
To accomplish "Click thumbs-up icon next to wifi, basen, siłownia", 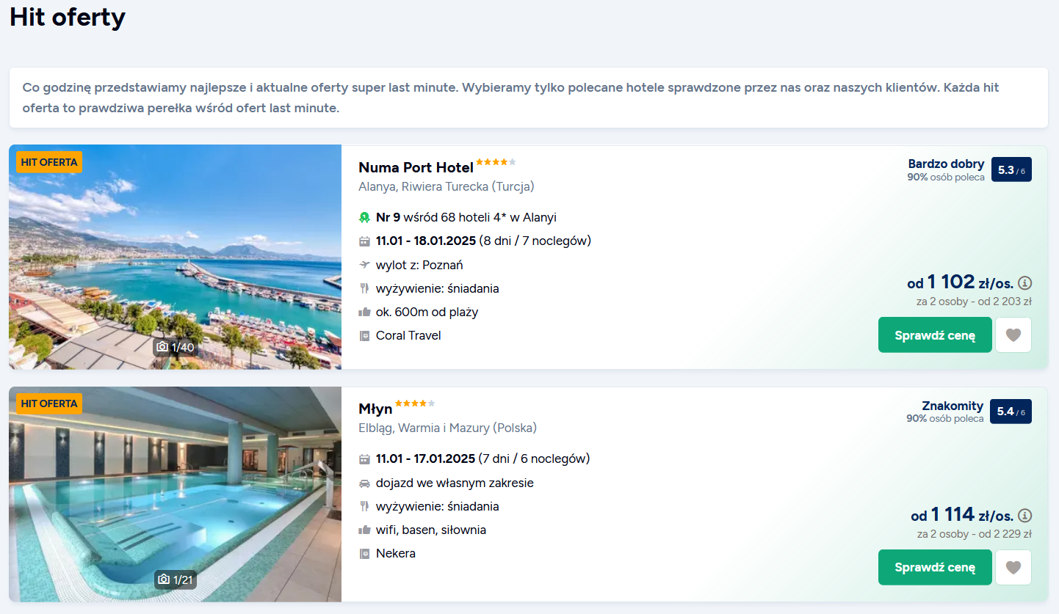I will (x=364, y=530).
